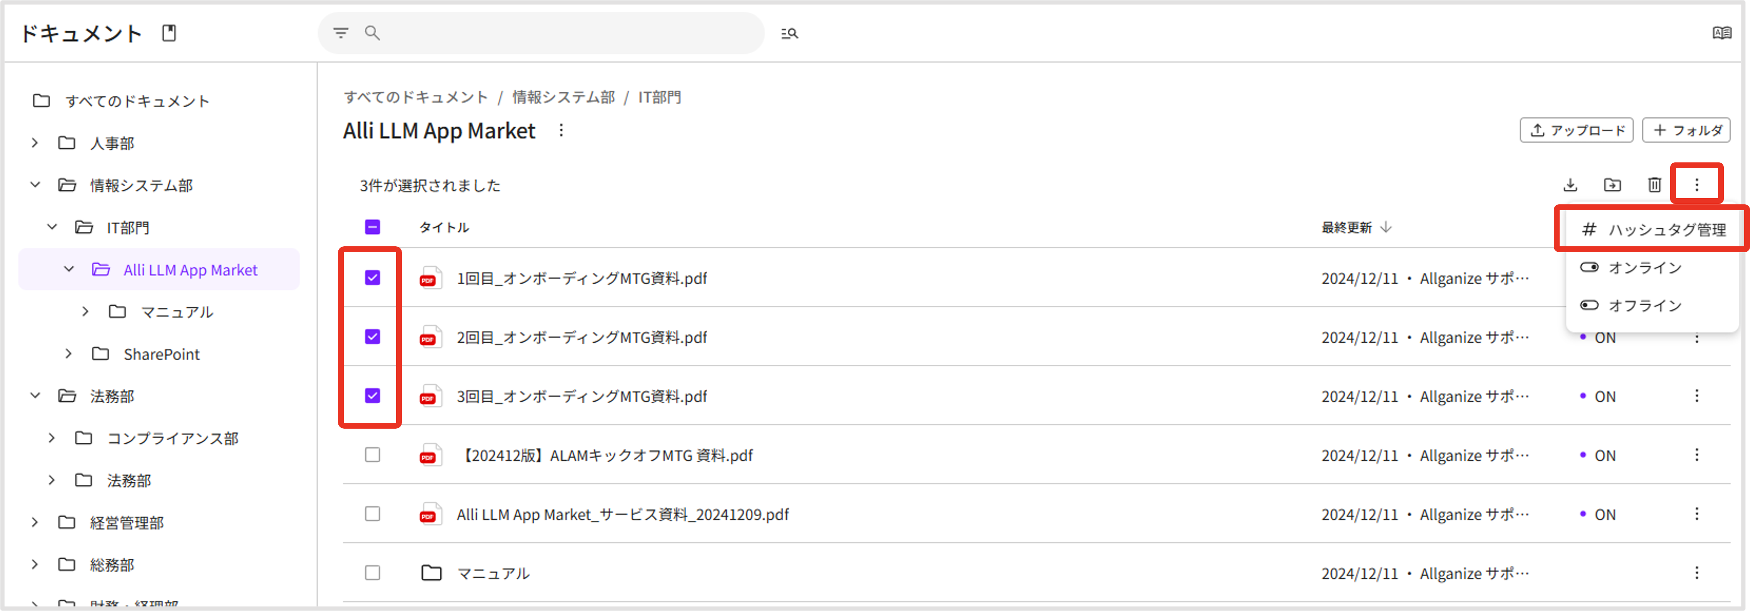Click the download icon for selected files
Screen dimensions: 1750x611
(1570, 185)
